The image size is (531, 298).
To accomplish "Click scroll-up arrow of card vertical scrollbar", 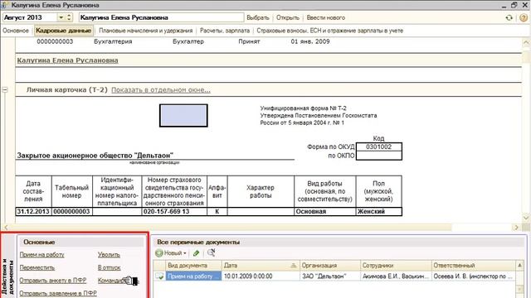I will click(526, 42).
